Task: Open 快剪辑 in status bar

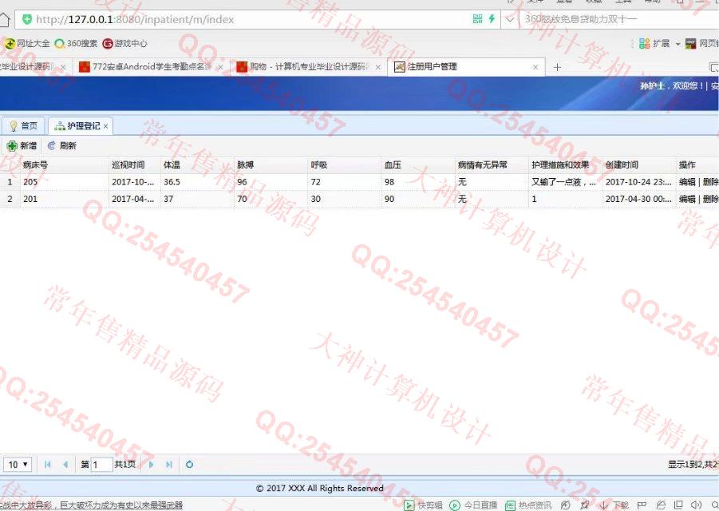Action: (423, 505)
